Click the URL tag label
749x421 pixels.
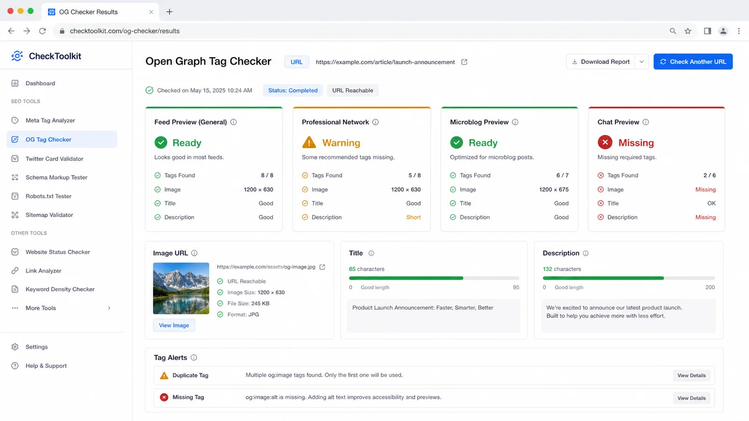(296, 62)
